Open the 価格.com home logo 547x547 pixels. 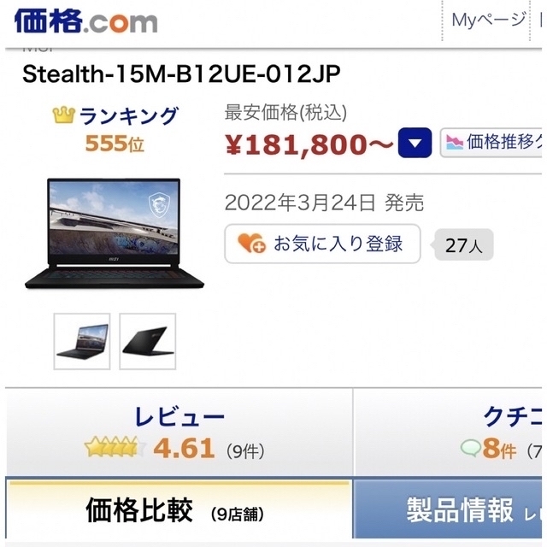(x=85, y=21)
